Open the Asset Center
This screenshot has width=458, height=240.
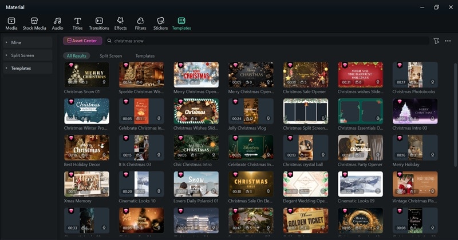click(82, 41)
